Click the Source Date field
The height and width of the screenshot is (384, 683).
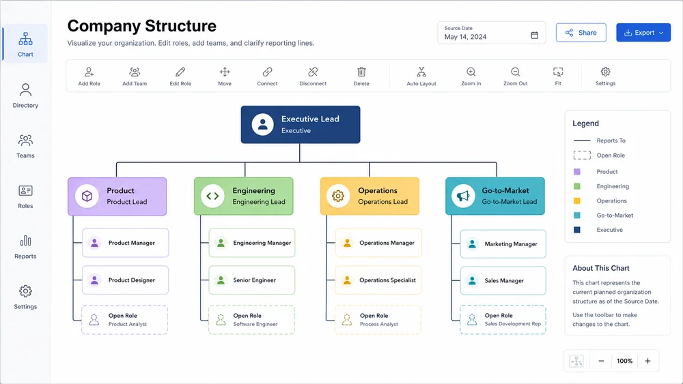point(491,33)
